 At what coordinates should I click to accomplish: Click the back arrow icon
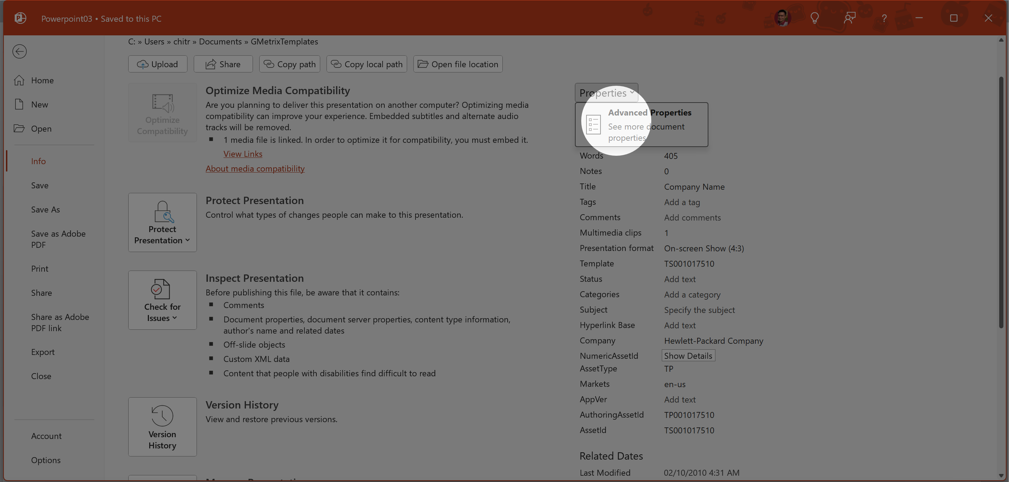tap(19, 51)
